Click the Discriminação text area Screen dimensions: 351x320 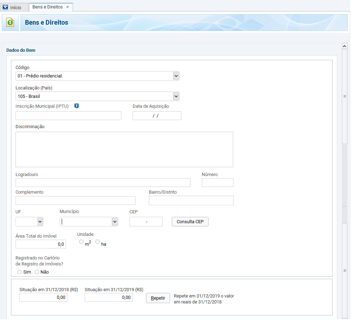[124, 149]
